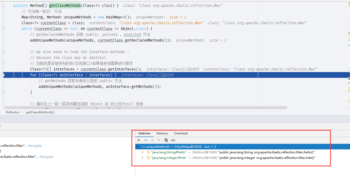350x177 pixels.
Task: Click glasses icon beside uniqueMethods watch
Action: click(x=143, y=146)
